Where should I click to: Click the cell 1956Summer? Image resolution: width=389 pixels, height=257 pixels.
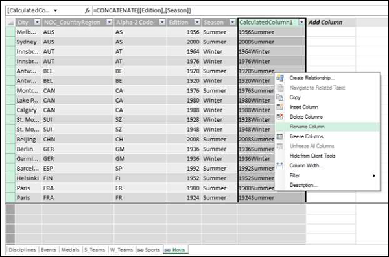pos(272,32)
